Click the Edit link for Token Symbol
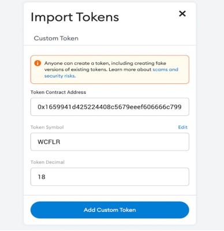This screenshot has height=231, width=224. click(x=182, y=127)
